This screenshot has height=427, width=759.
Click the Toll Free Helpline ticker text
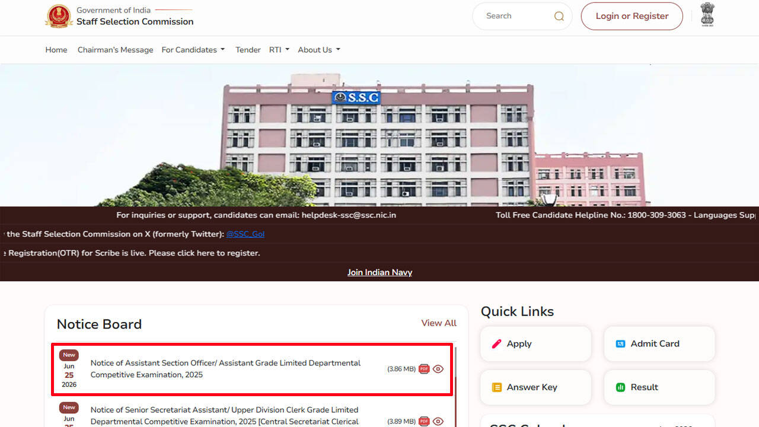626,215
